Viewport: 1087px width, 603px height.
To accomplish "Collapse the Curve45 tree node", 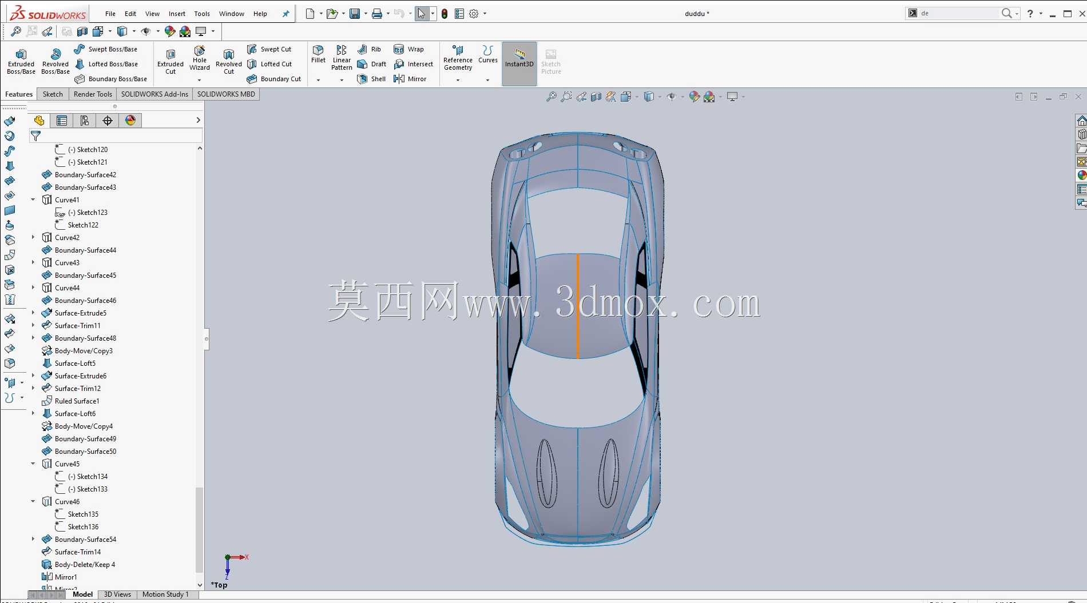I will point(33,464).
